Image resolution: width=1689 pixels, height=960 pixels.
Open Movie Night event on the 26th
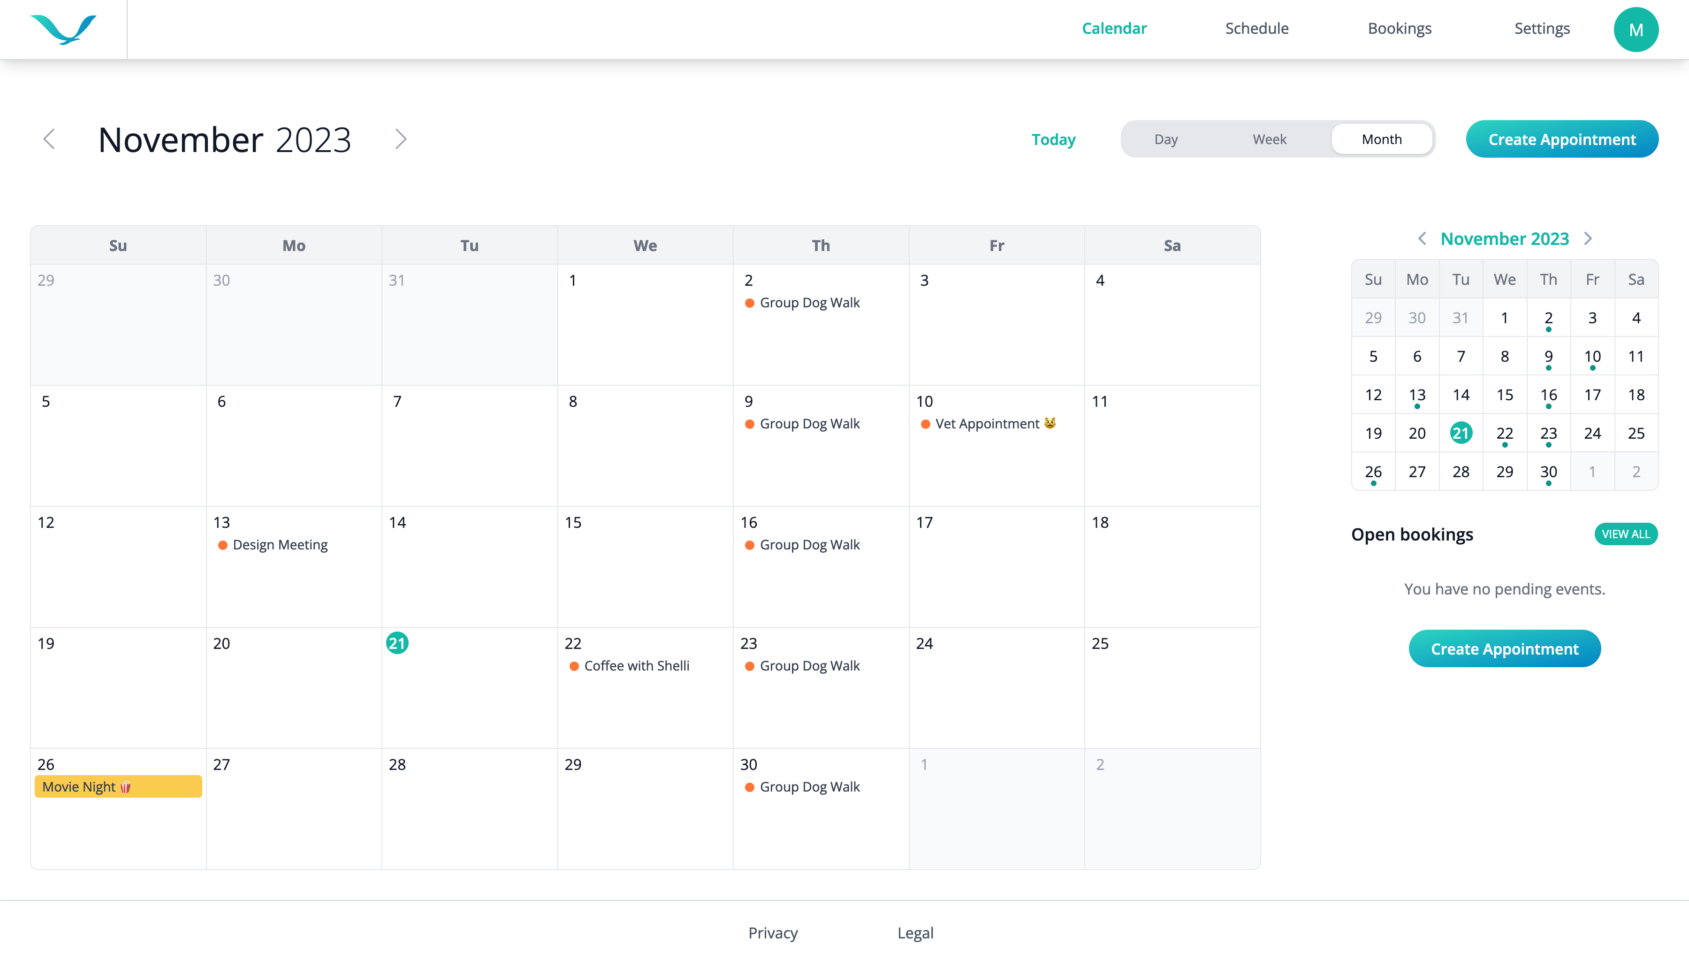[118, 786]
